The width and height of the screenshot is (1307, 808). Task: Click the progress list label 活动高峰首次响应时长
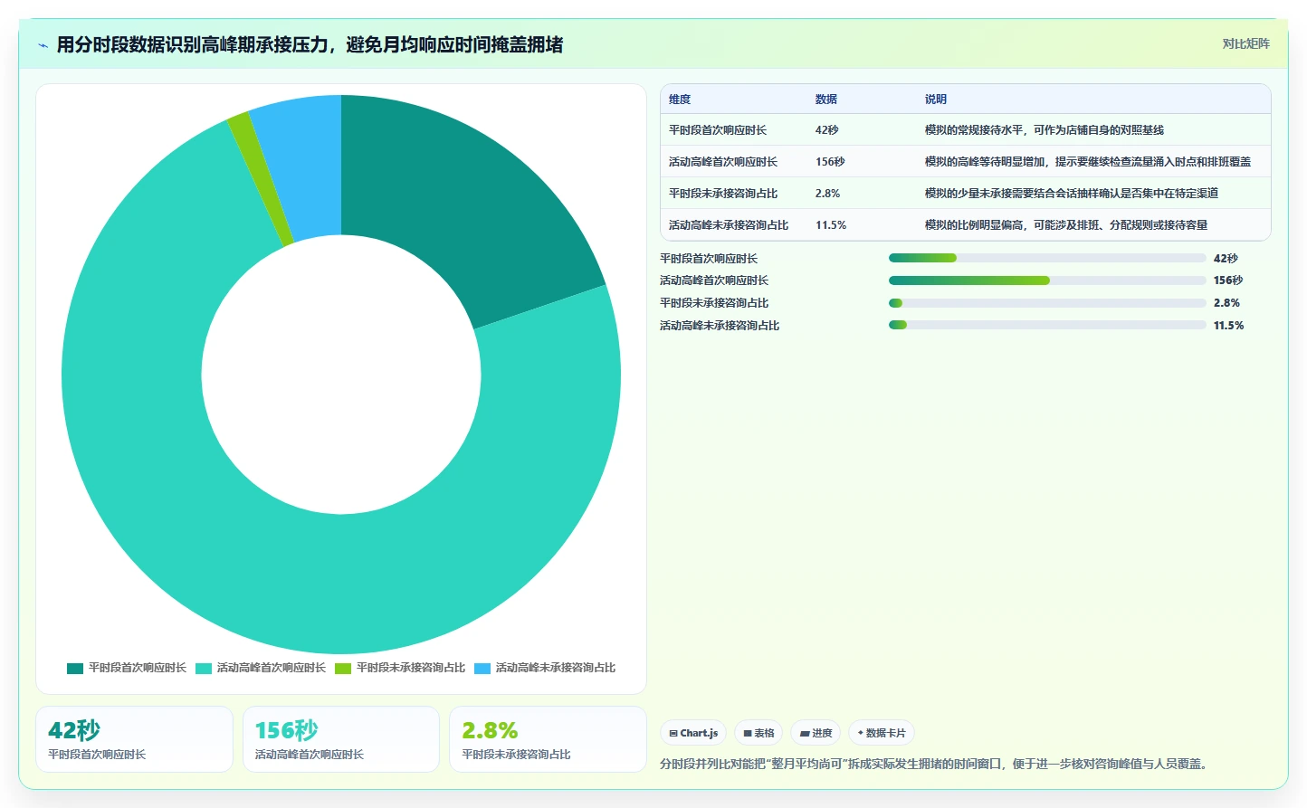coord(714,280)
